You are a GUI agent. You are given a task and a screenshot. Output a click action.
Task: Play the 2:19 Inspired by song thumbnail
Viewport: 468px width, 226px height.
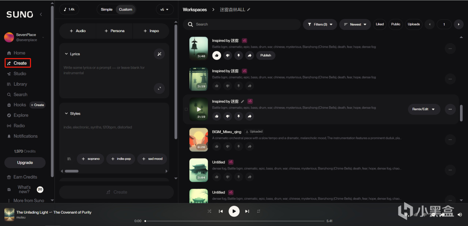199,109
